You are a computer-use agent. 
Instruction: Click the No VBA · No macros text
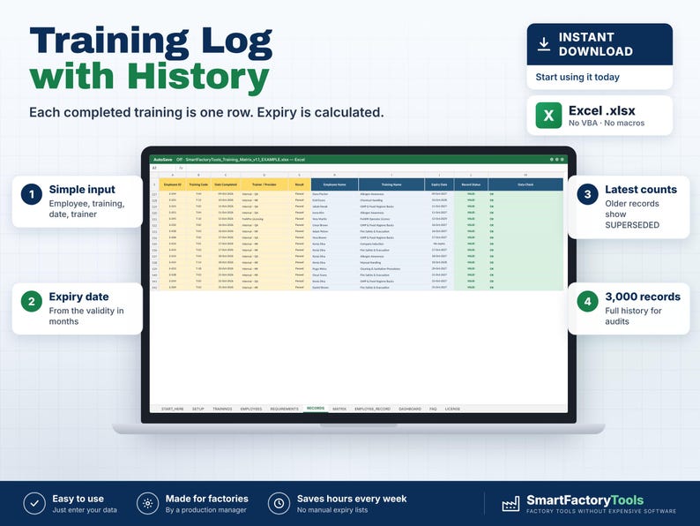point(607,123)
